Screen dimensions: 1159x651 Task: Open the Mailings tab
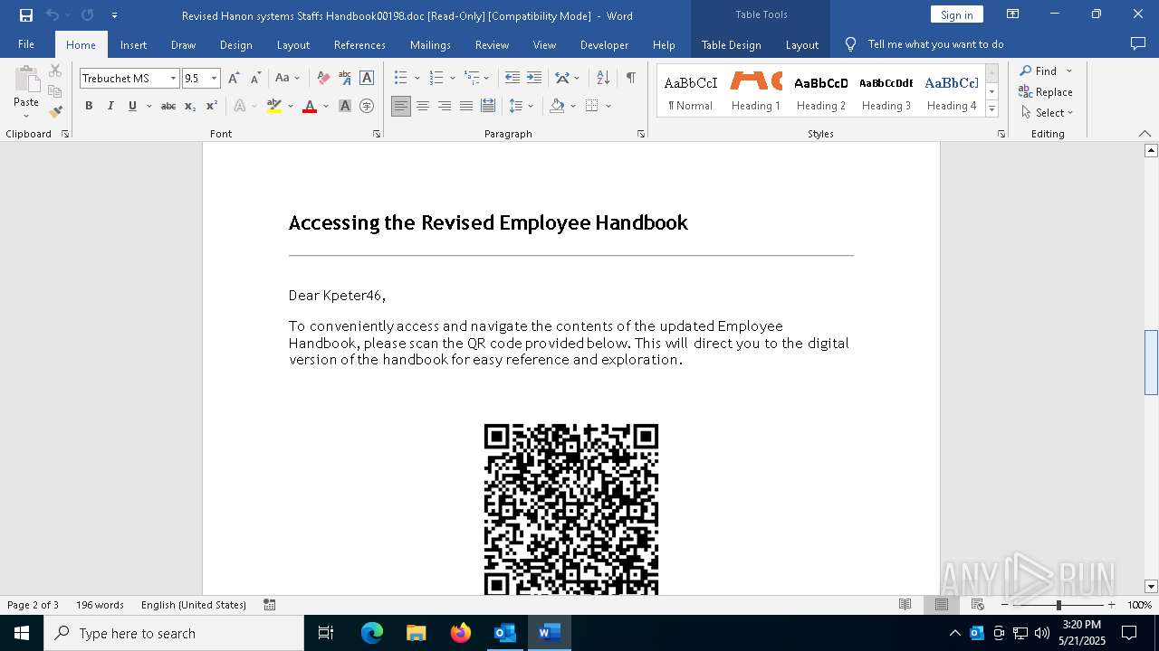click(x=430, y=44)
